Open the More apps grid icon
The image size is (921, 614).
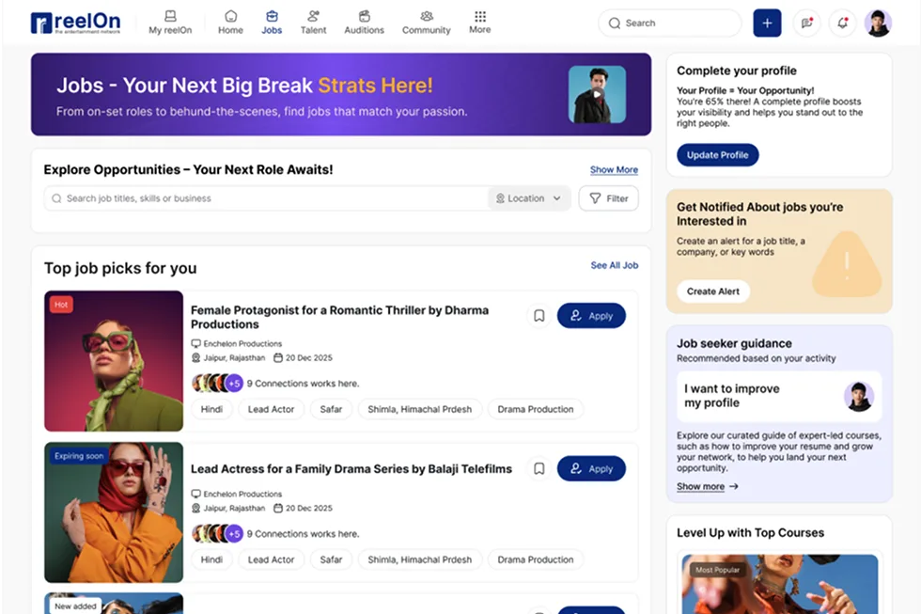click(479, 16)
